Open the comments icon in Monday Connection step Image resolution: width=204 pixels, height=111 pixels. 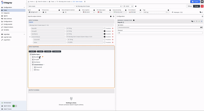click(x=192, y=21)
